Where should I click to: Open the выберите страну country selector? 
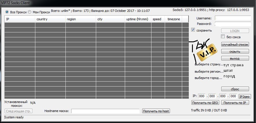tap(209, 65)
